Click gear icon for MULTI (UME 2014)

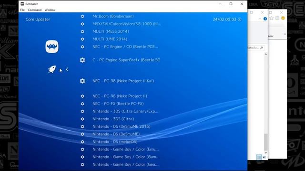coord(82,39)
